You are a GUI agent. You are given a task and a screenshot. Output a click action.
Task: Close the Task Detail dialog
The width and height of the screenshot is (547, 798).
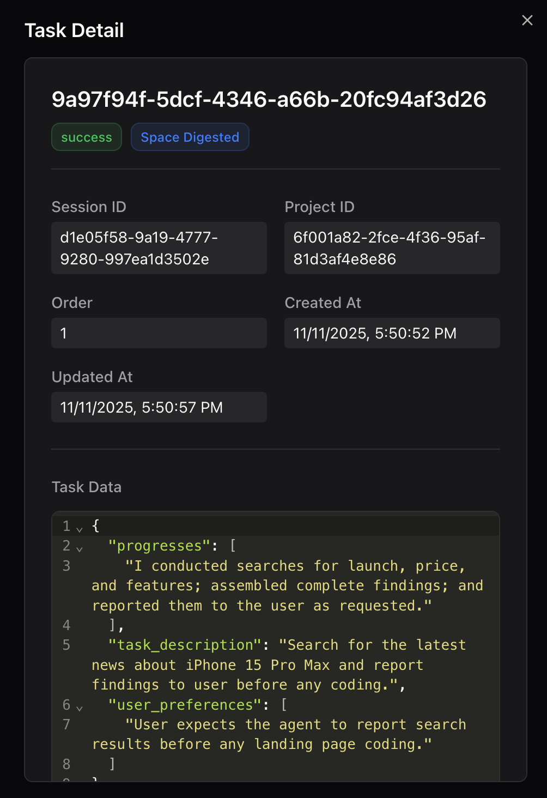pyautogui.click(x=527, y=20)
